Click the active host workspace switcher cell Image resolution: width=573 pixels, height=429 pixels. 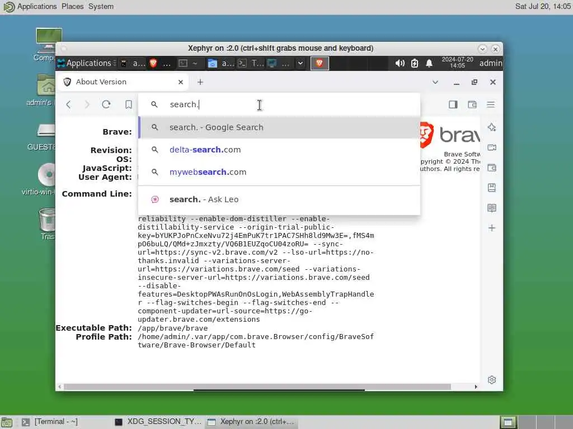508,422
